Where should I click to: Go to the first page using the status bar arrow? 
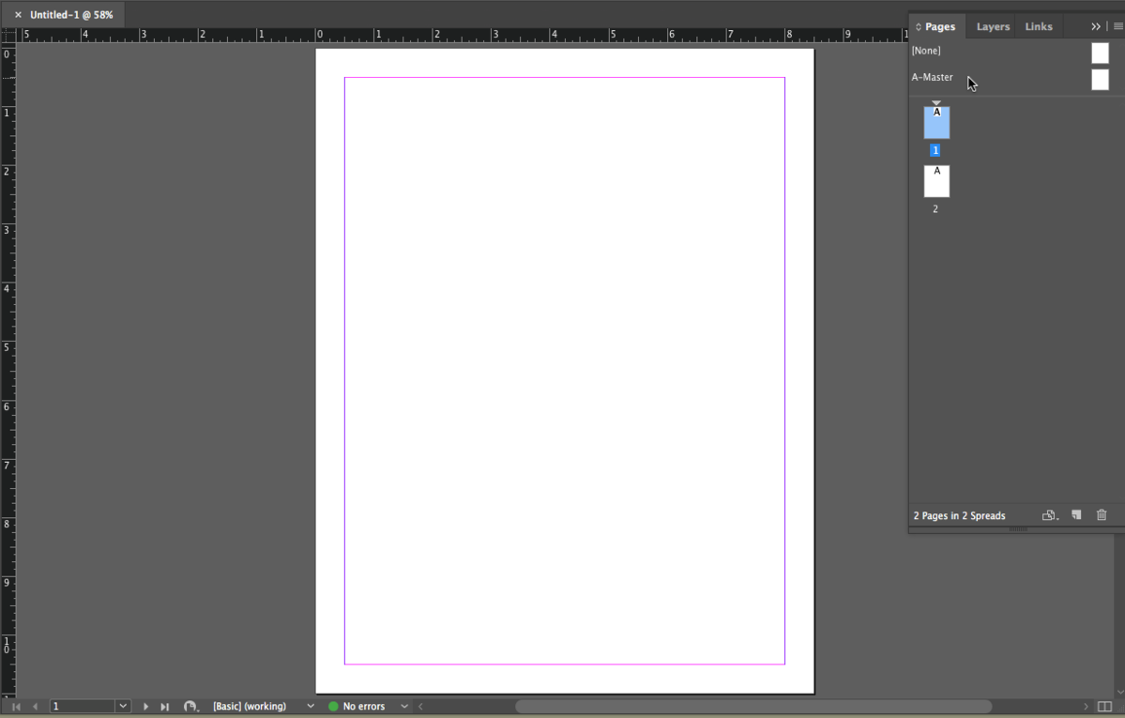[16, 707]
